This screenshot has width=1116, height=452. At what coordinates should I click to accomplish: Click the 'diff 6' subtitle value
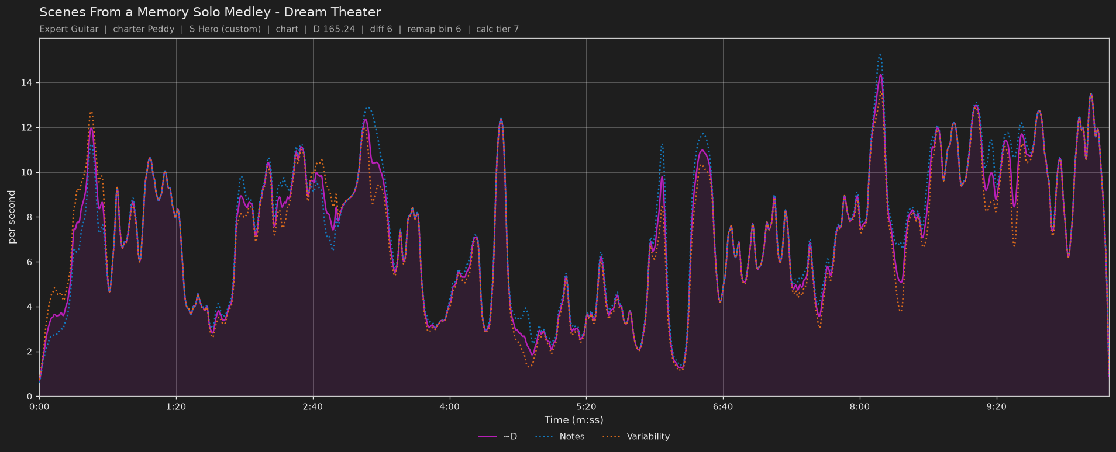tap(381, 29)
